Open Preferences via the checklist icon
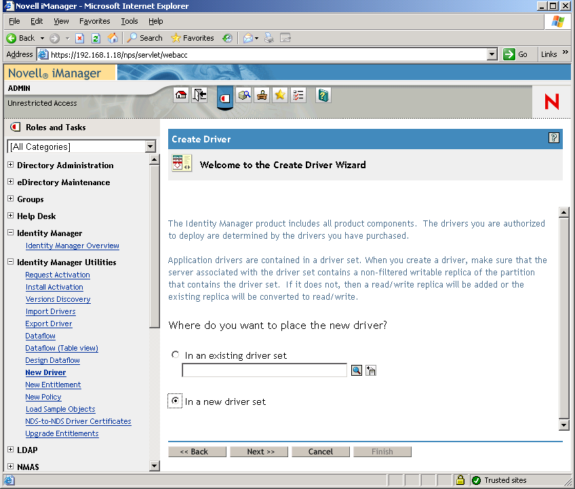 [298, 95]
